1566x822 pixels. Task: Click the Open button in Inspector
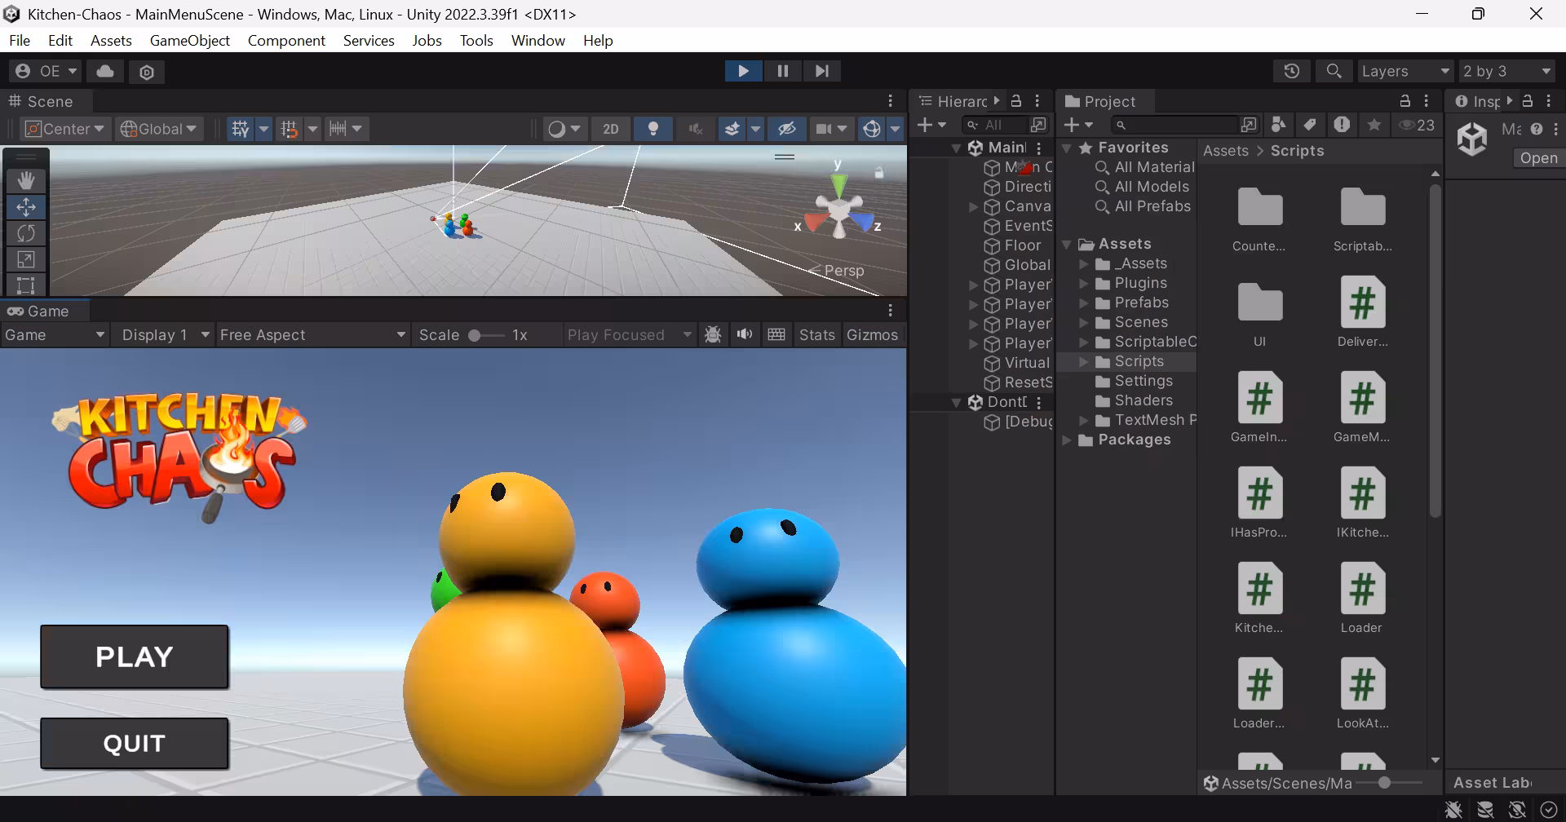tap(1537, 158)
